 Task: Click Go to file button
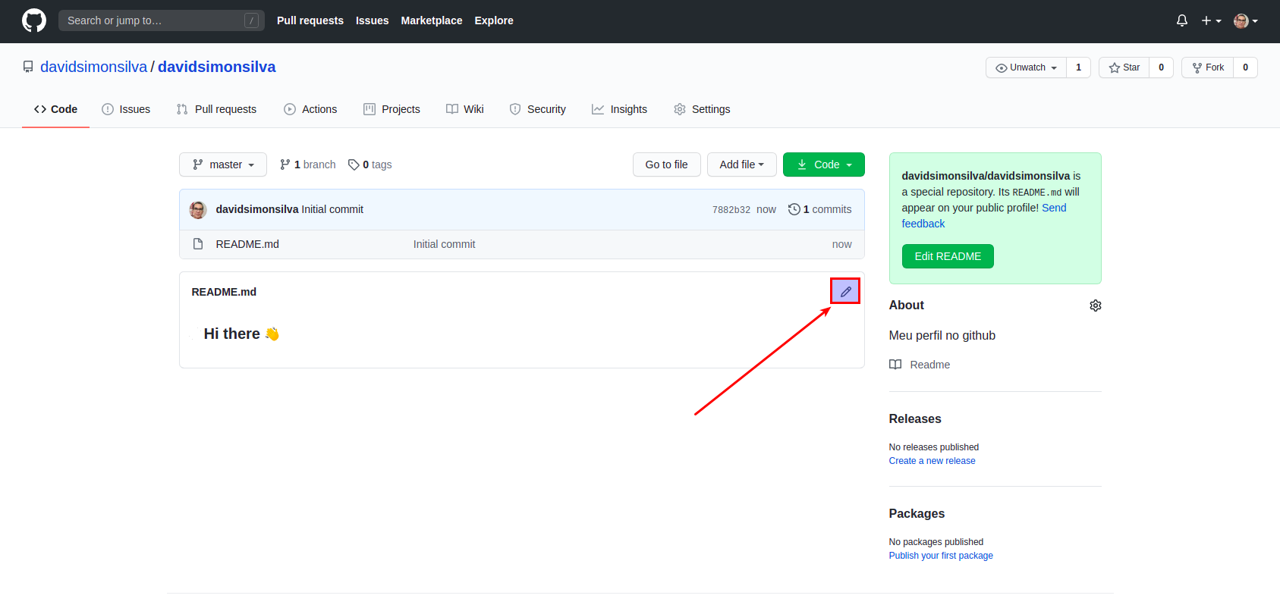coord(666,165)
